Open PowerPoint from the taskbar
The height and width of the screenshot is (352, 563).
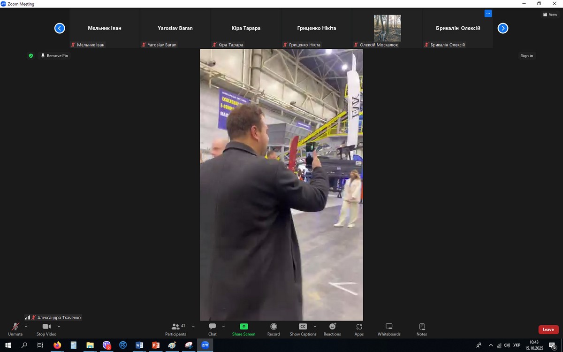coord(156,345)
